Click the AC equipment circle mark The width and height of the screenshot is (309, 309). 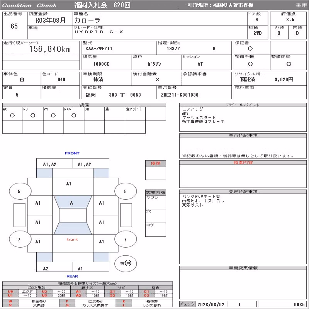click(12, 115)
